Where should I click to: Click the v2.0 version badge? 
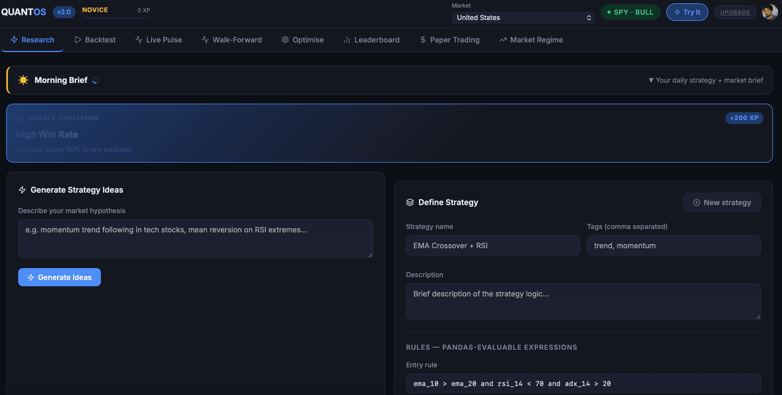[64, 12]
